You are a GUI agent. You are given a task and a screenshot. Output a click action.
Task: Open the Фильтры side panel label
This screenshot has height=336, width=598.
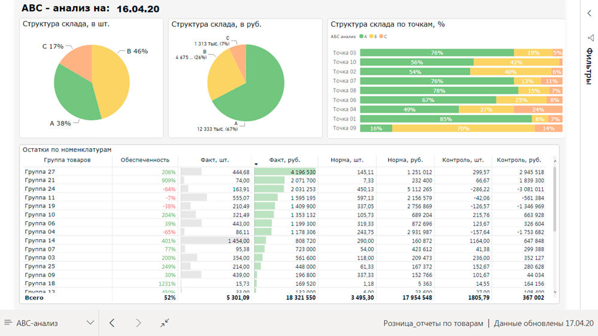590,66
